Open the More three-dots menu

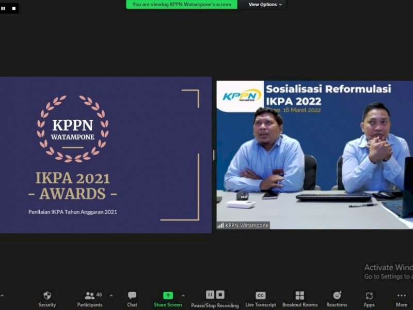402,296
